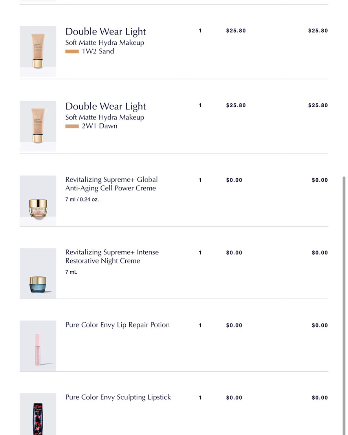Viewport: 348px width, 435px height.
Task: Click the quantity of the 1W2 Sand item
Action: pos(200,31)
